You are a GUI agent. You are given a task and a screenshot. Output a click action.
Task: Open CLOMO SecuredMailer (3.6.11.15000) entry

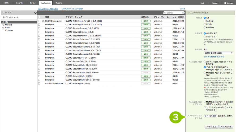click(x=83, y=80)
